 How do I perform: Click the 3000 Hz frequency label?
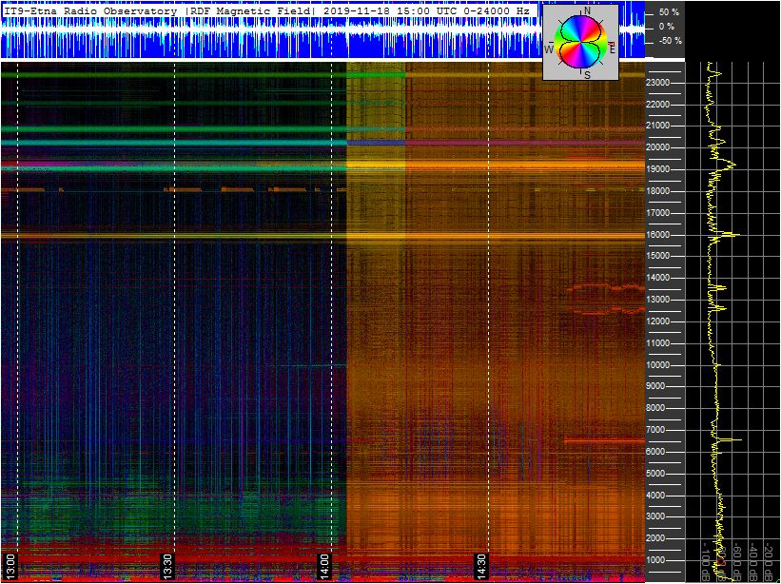[x=657, y=517]
